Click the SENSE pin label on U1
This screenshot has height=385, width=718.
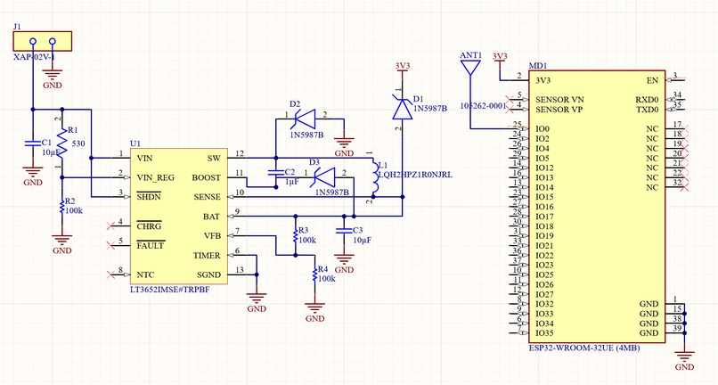tap(207, 197)
